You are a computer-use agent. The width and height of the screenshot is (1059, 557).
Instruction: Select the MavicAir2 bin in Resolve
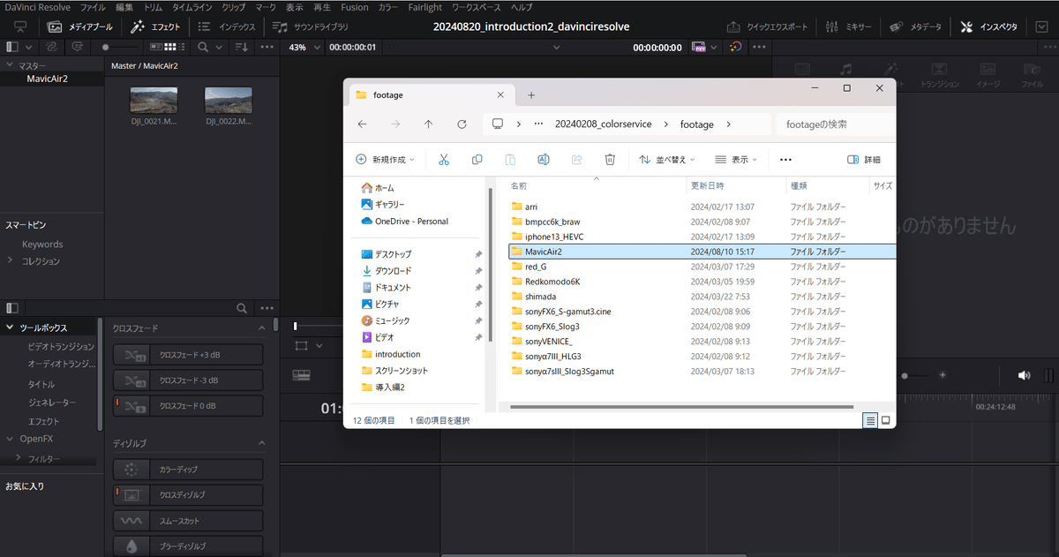point(47,79)
